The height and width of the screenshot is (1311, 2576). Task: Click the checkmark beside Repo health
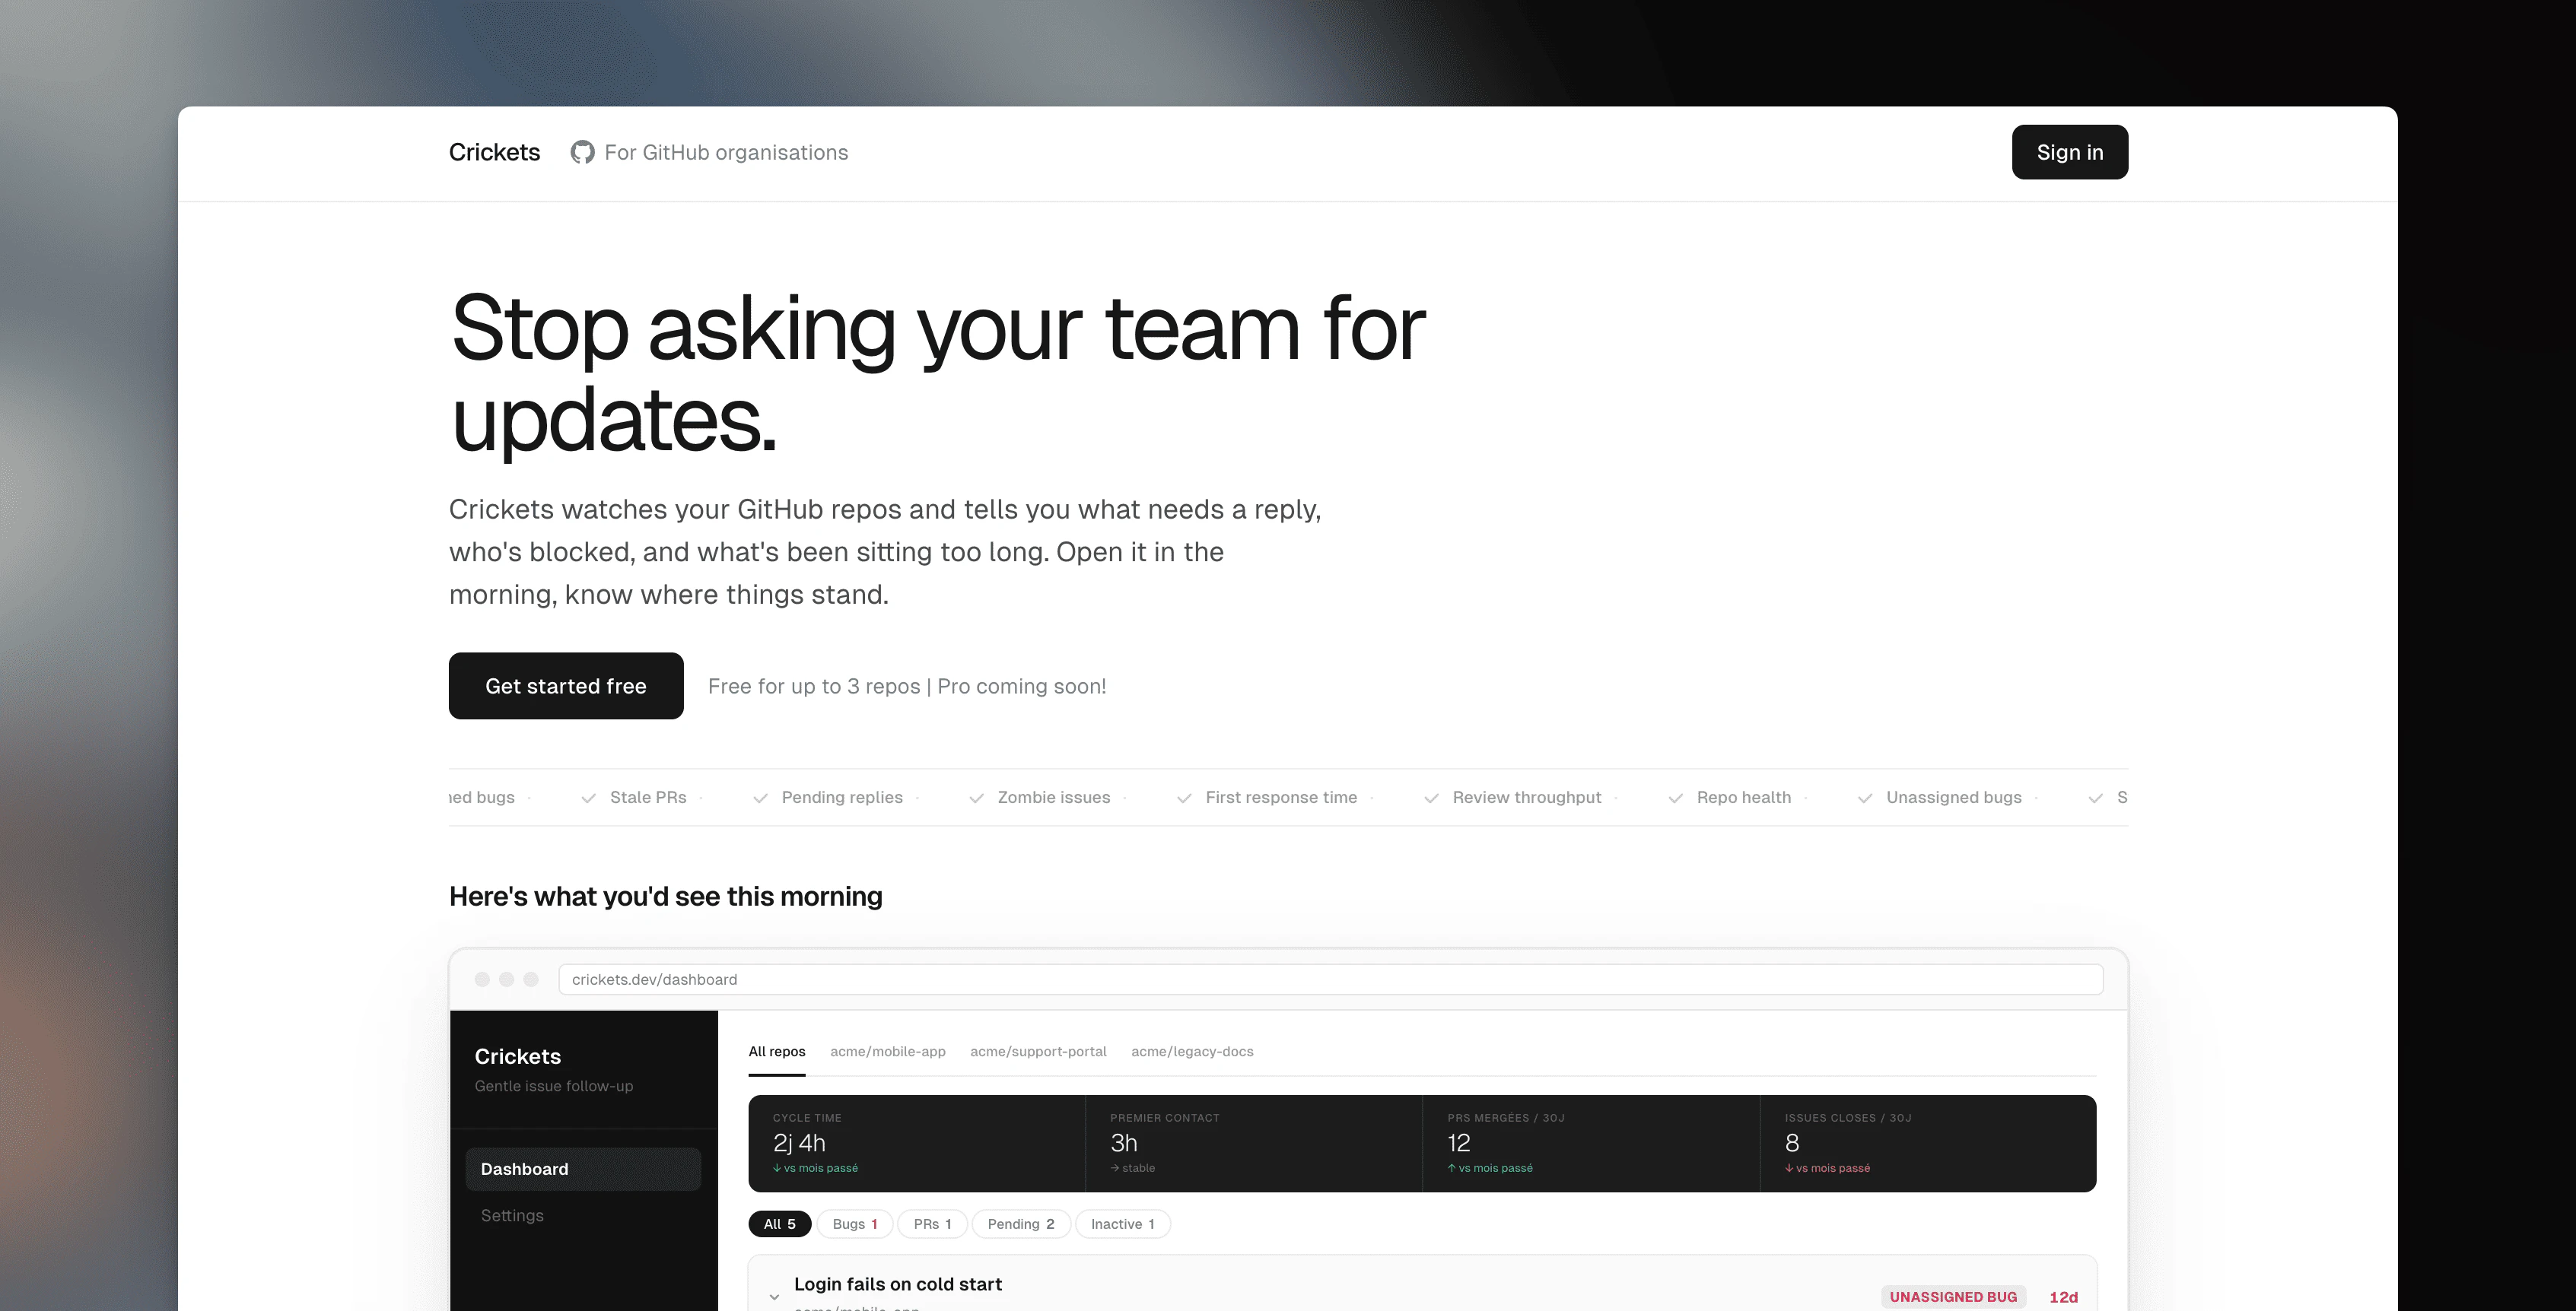(1675, 798)
